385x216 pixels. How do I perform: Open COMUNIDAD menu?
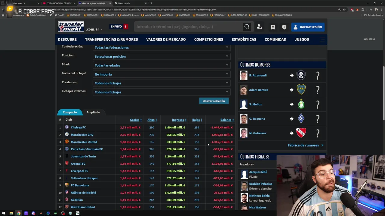coord(275,39)
